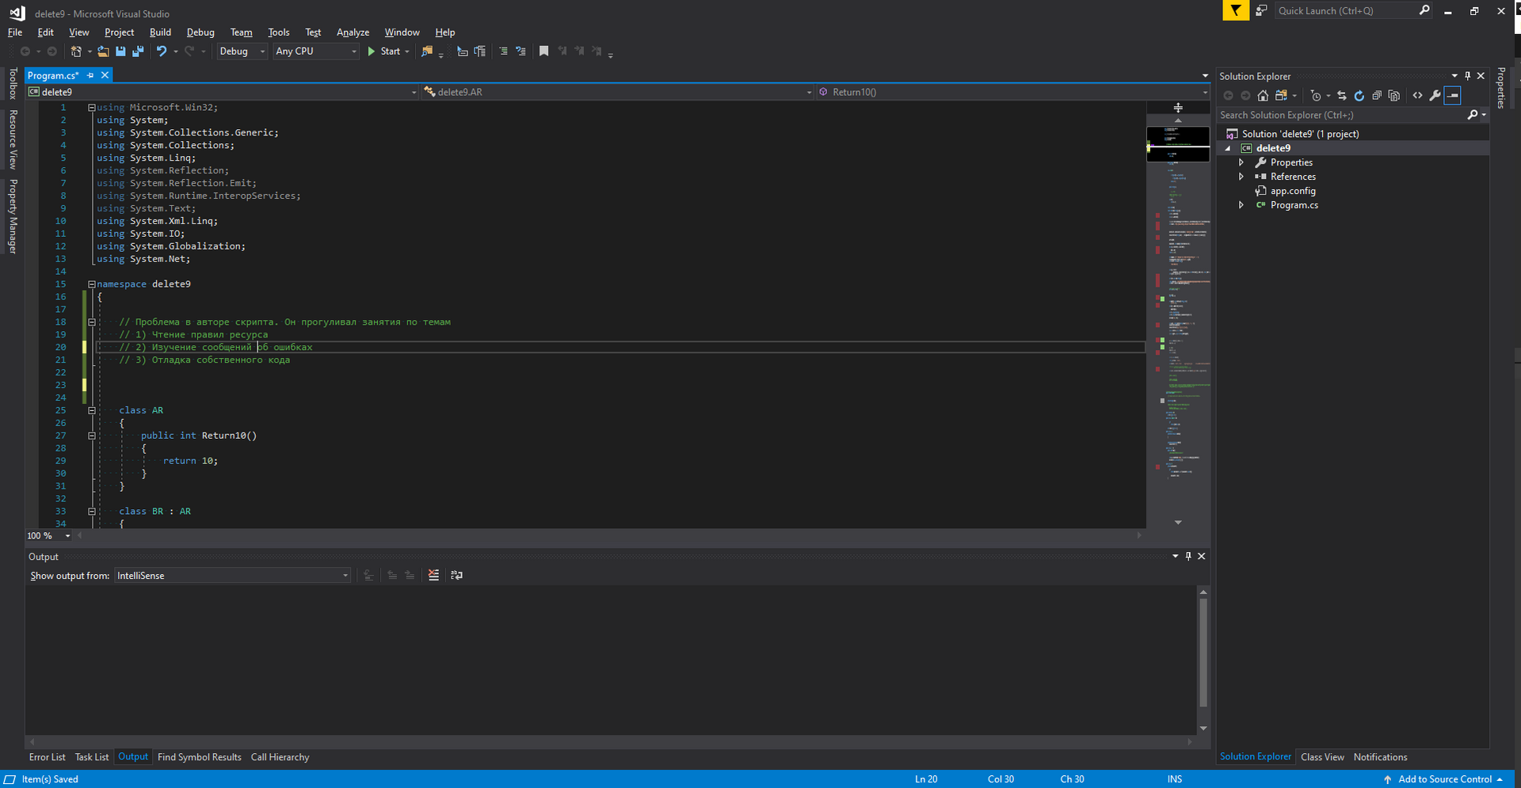The width and height of the screenshot is (1521, 788).
Task: Collapse the using directives block
Action: click(92, 108)
